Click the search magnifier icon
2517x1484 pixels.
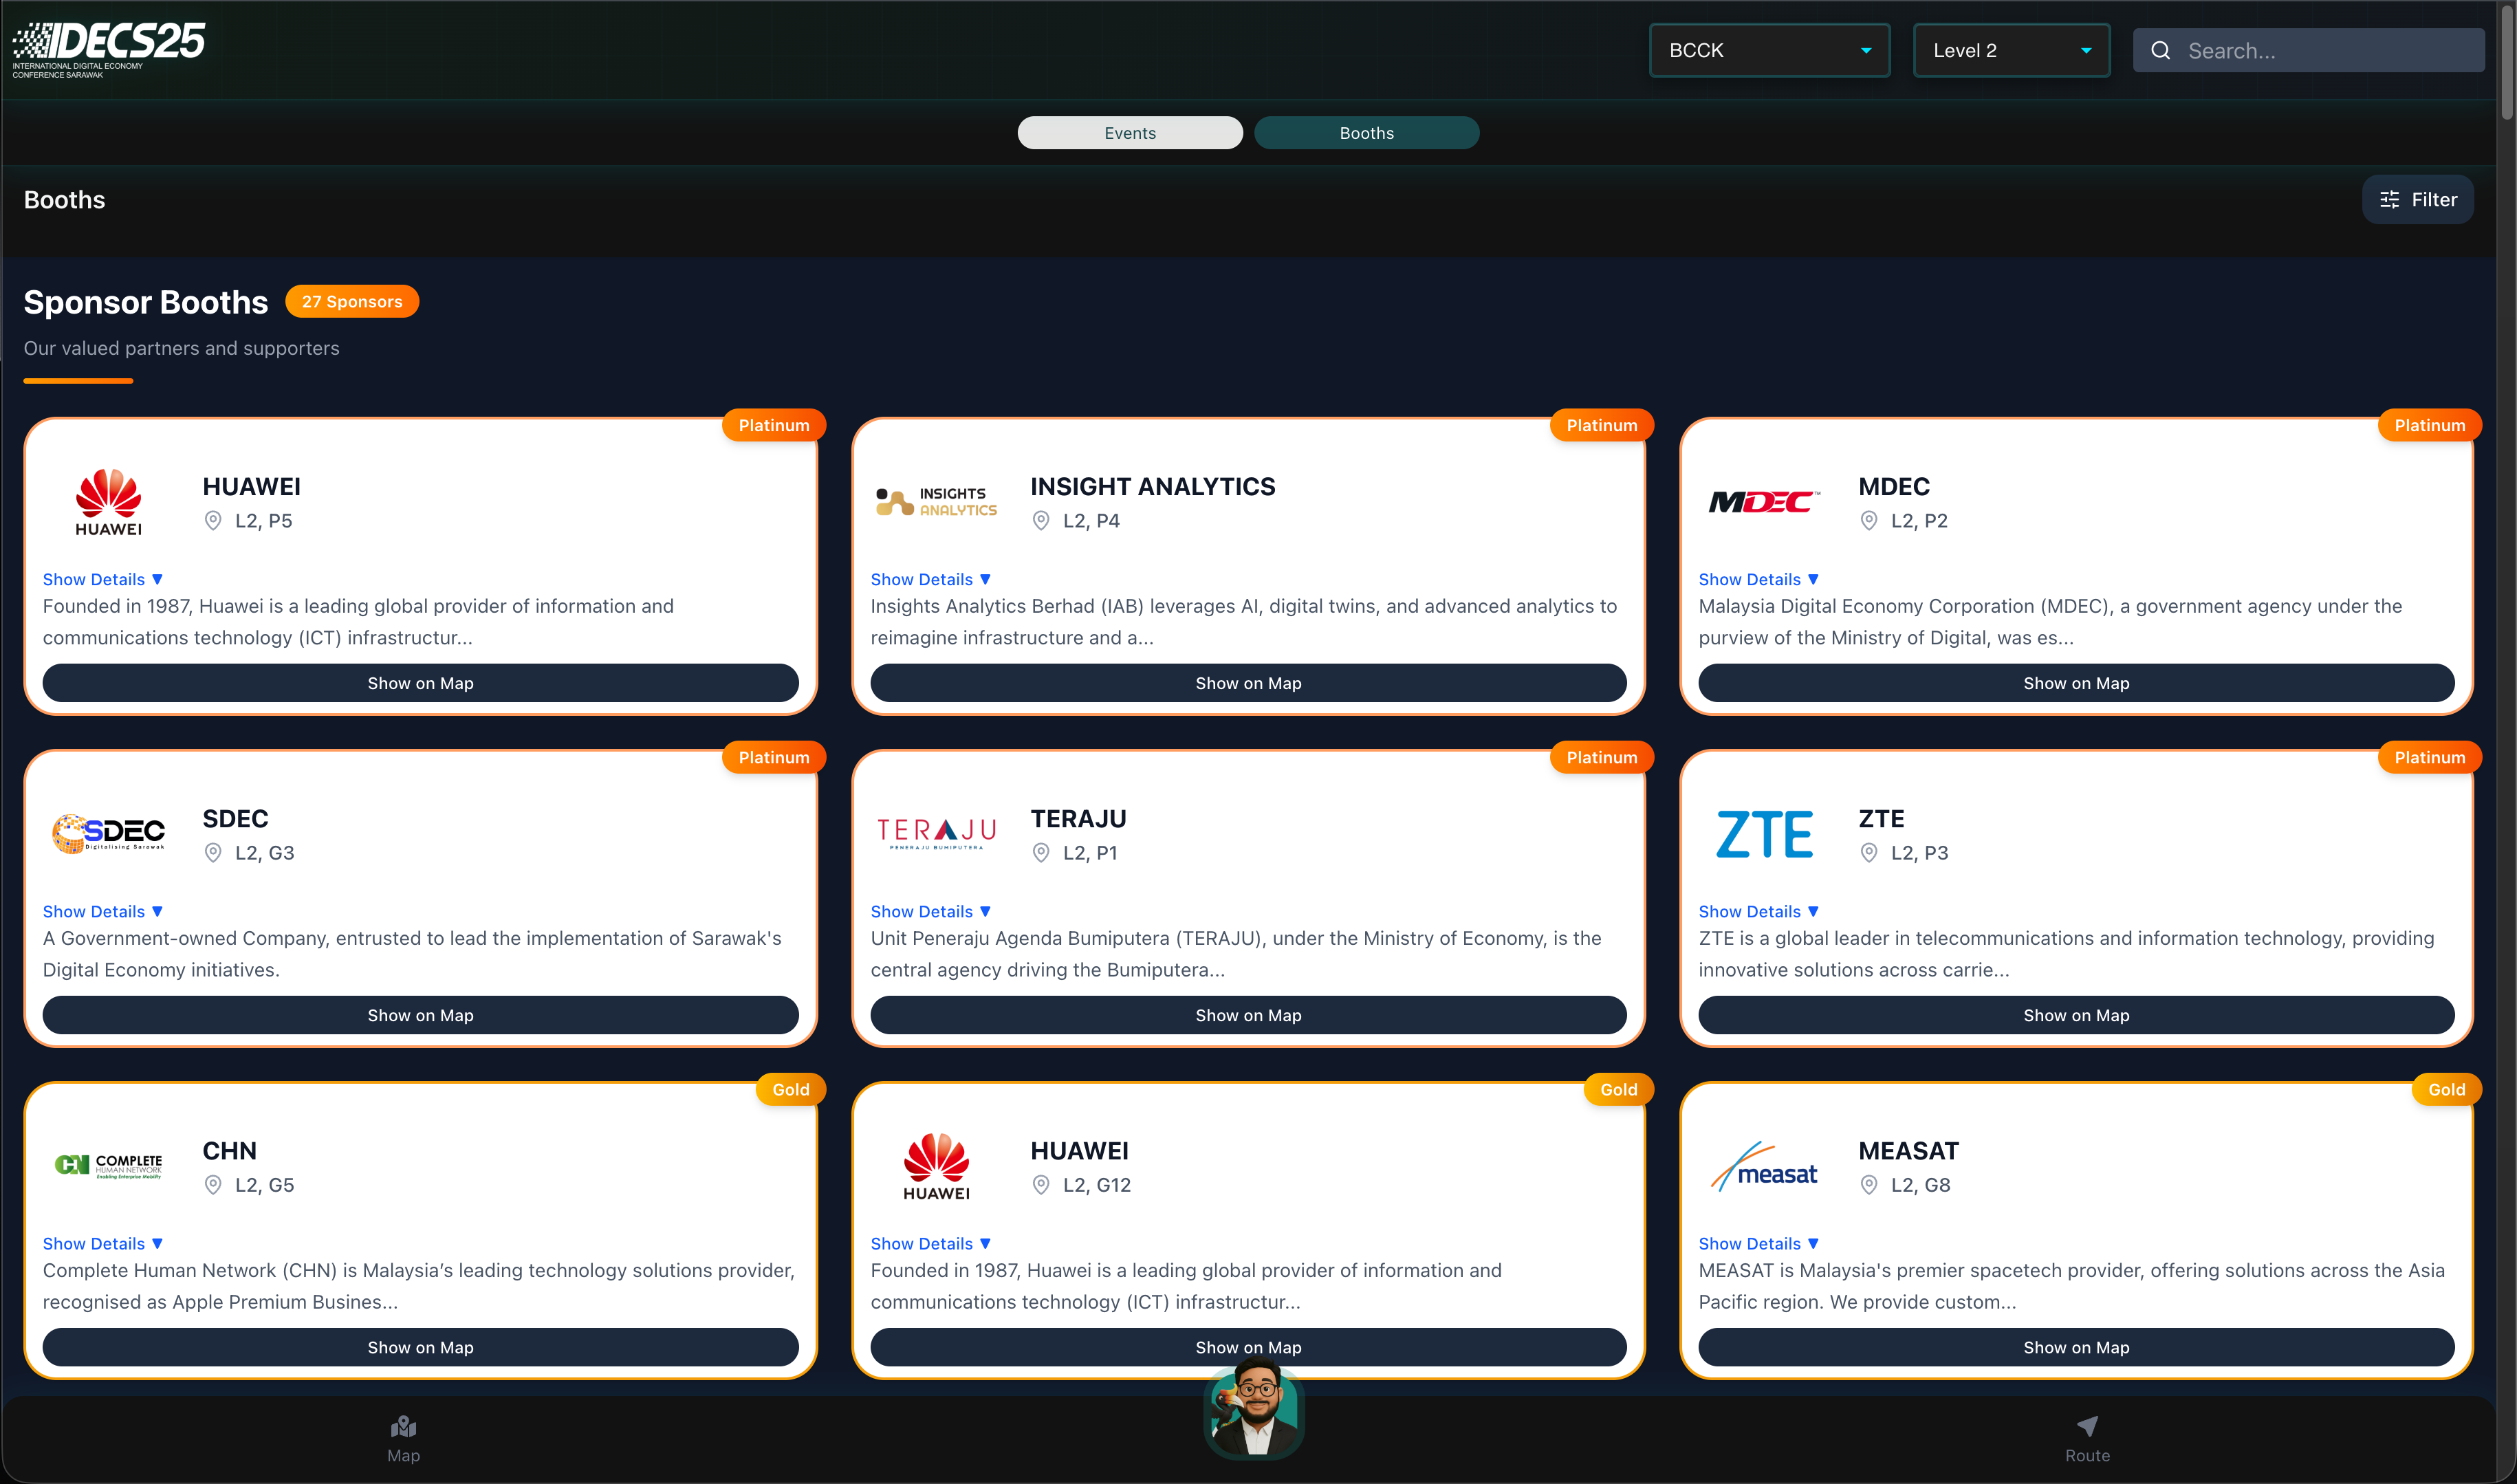click(2160, 50)
